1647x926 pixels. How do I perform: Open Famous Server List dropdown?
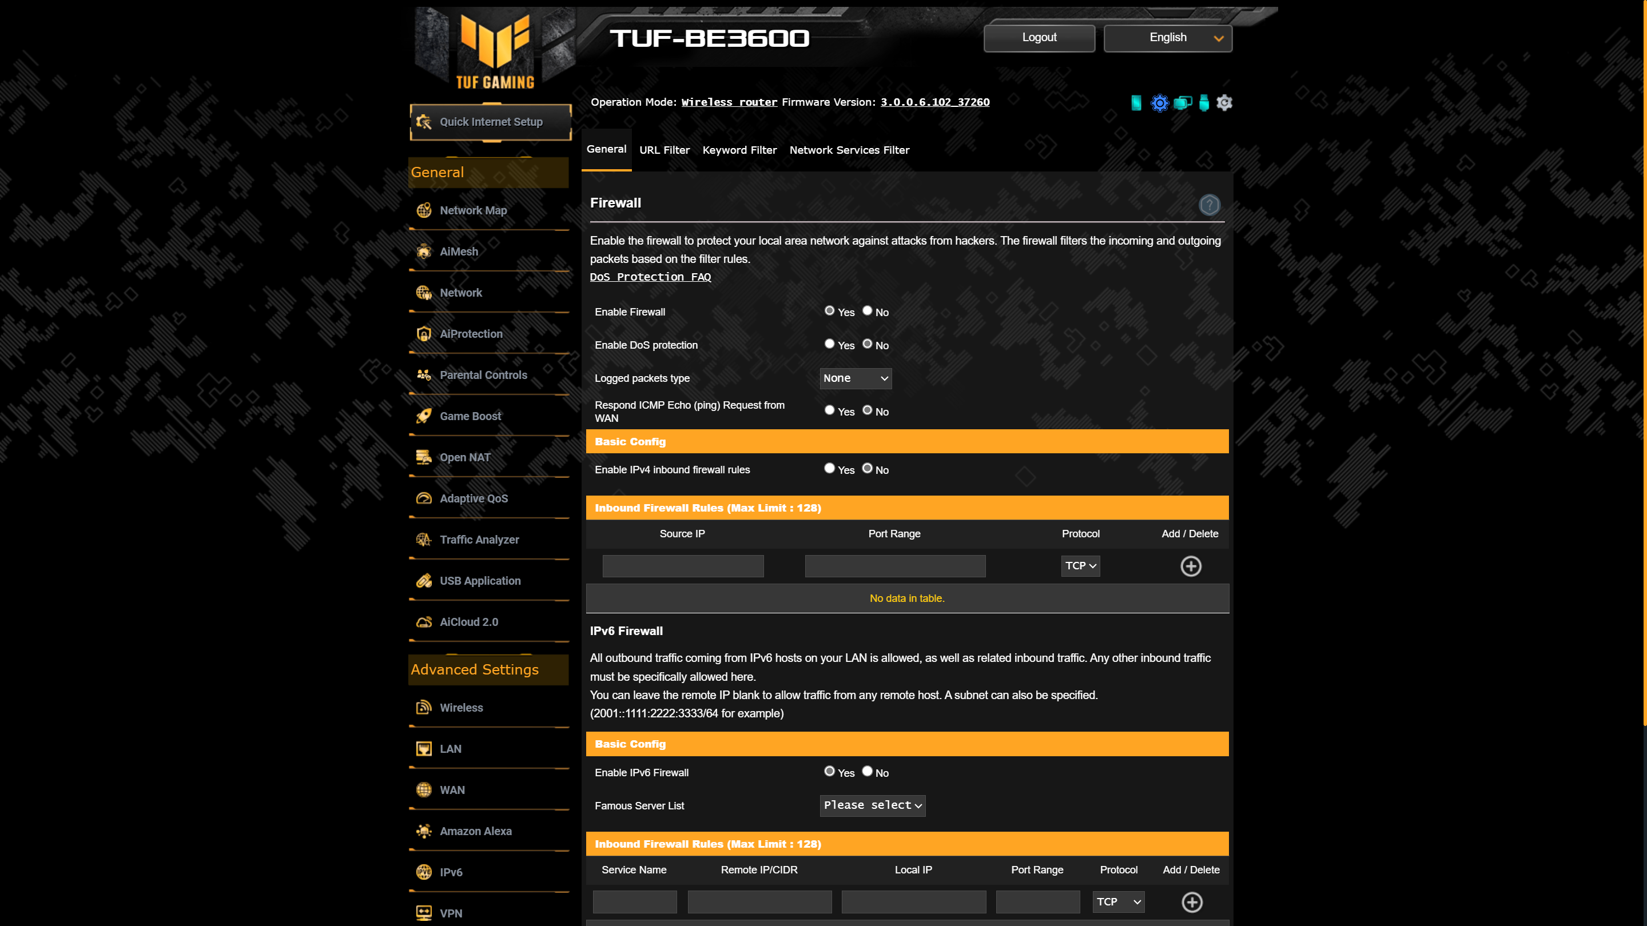tap(872, 805)
